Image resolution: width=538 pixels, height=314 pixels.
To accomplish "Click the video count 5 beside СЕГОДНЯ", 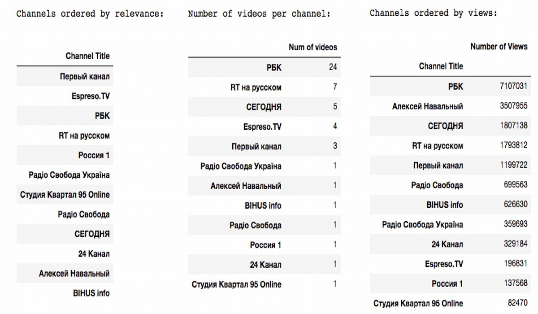I will point(334,107).
